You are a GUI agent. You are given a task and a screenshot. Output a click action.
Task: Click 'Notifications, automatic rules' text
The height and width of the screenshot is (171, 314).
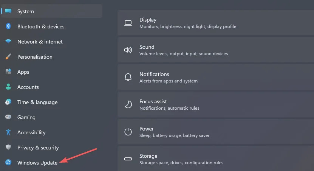[x=169, y=108]
